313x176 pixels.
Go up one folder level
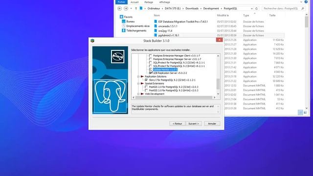[x=136, y=8]
